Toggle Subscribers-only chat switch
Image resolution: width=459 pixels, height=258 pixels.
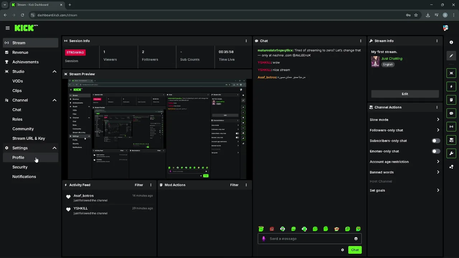click(x=436, y=141)
